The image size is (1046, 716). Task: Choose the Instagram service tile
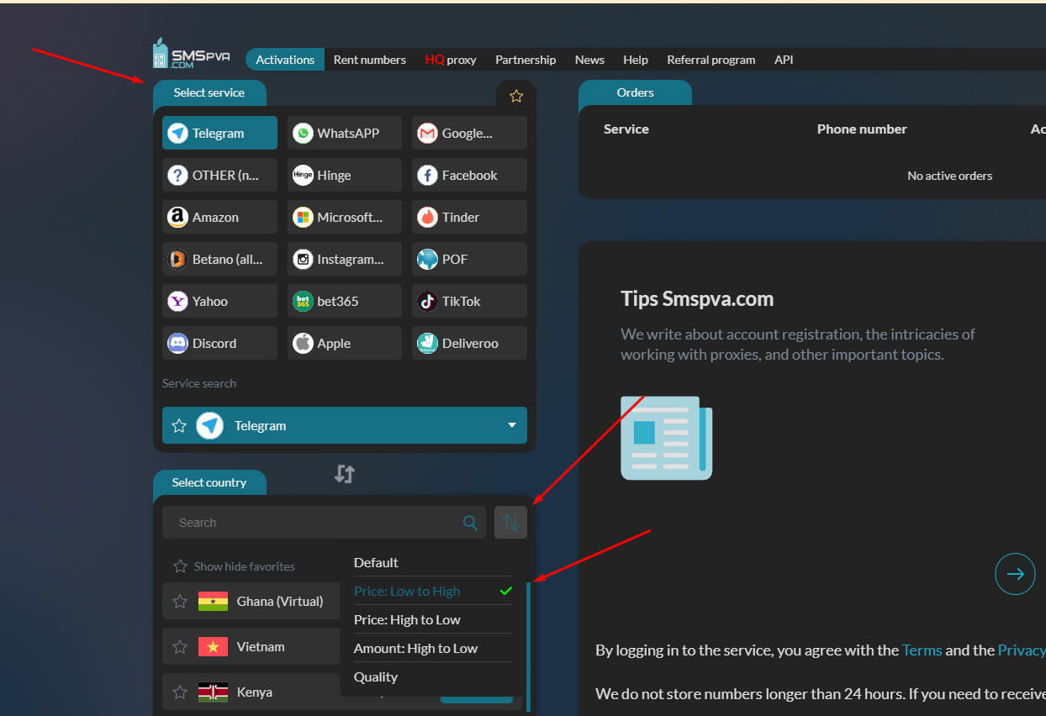345,259
